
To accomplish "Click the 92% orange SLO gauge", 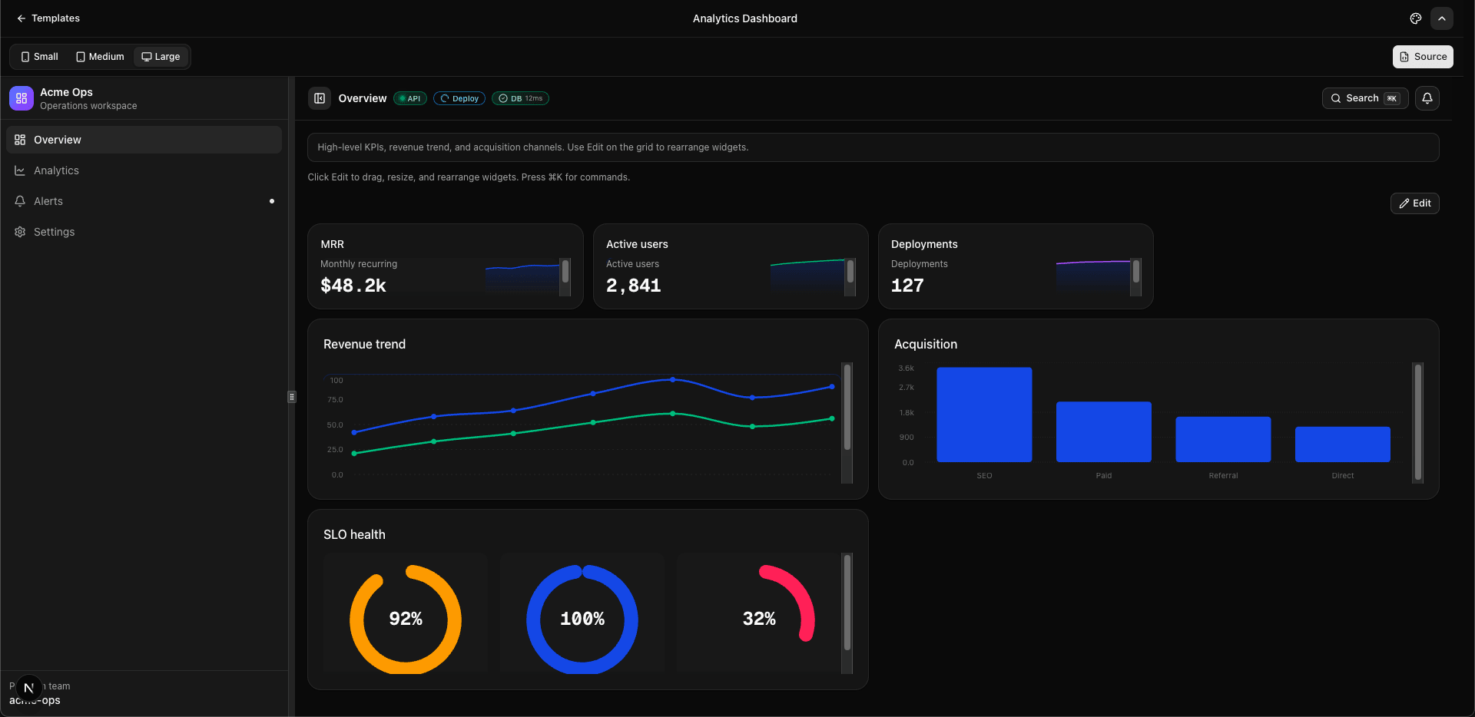I will (x=406, y=620).
